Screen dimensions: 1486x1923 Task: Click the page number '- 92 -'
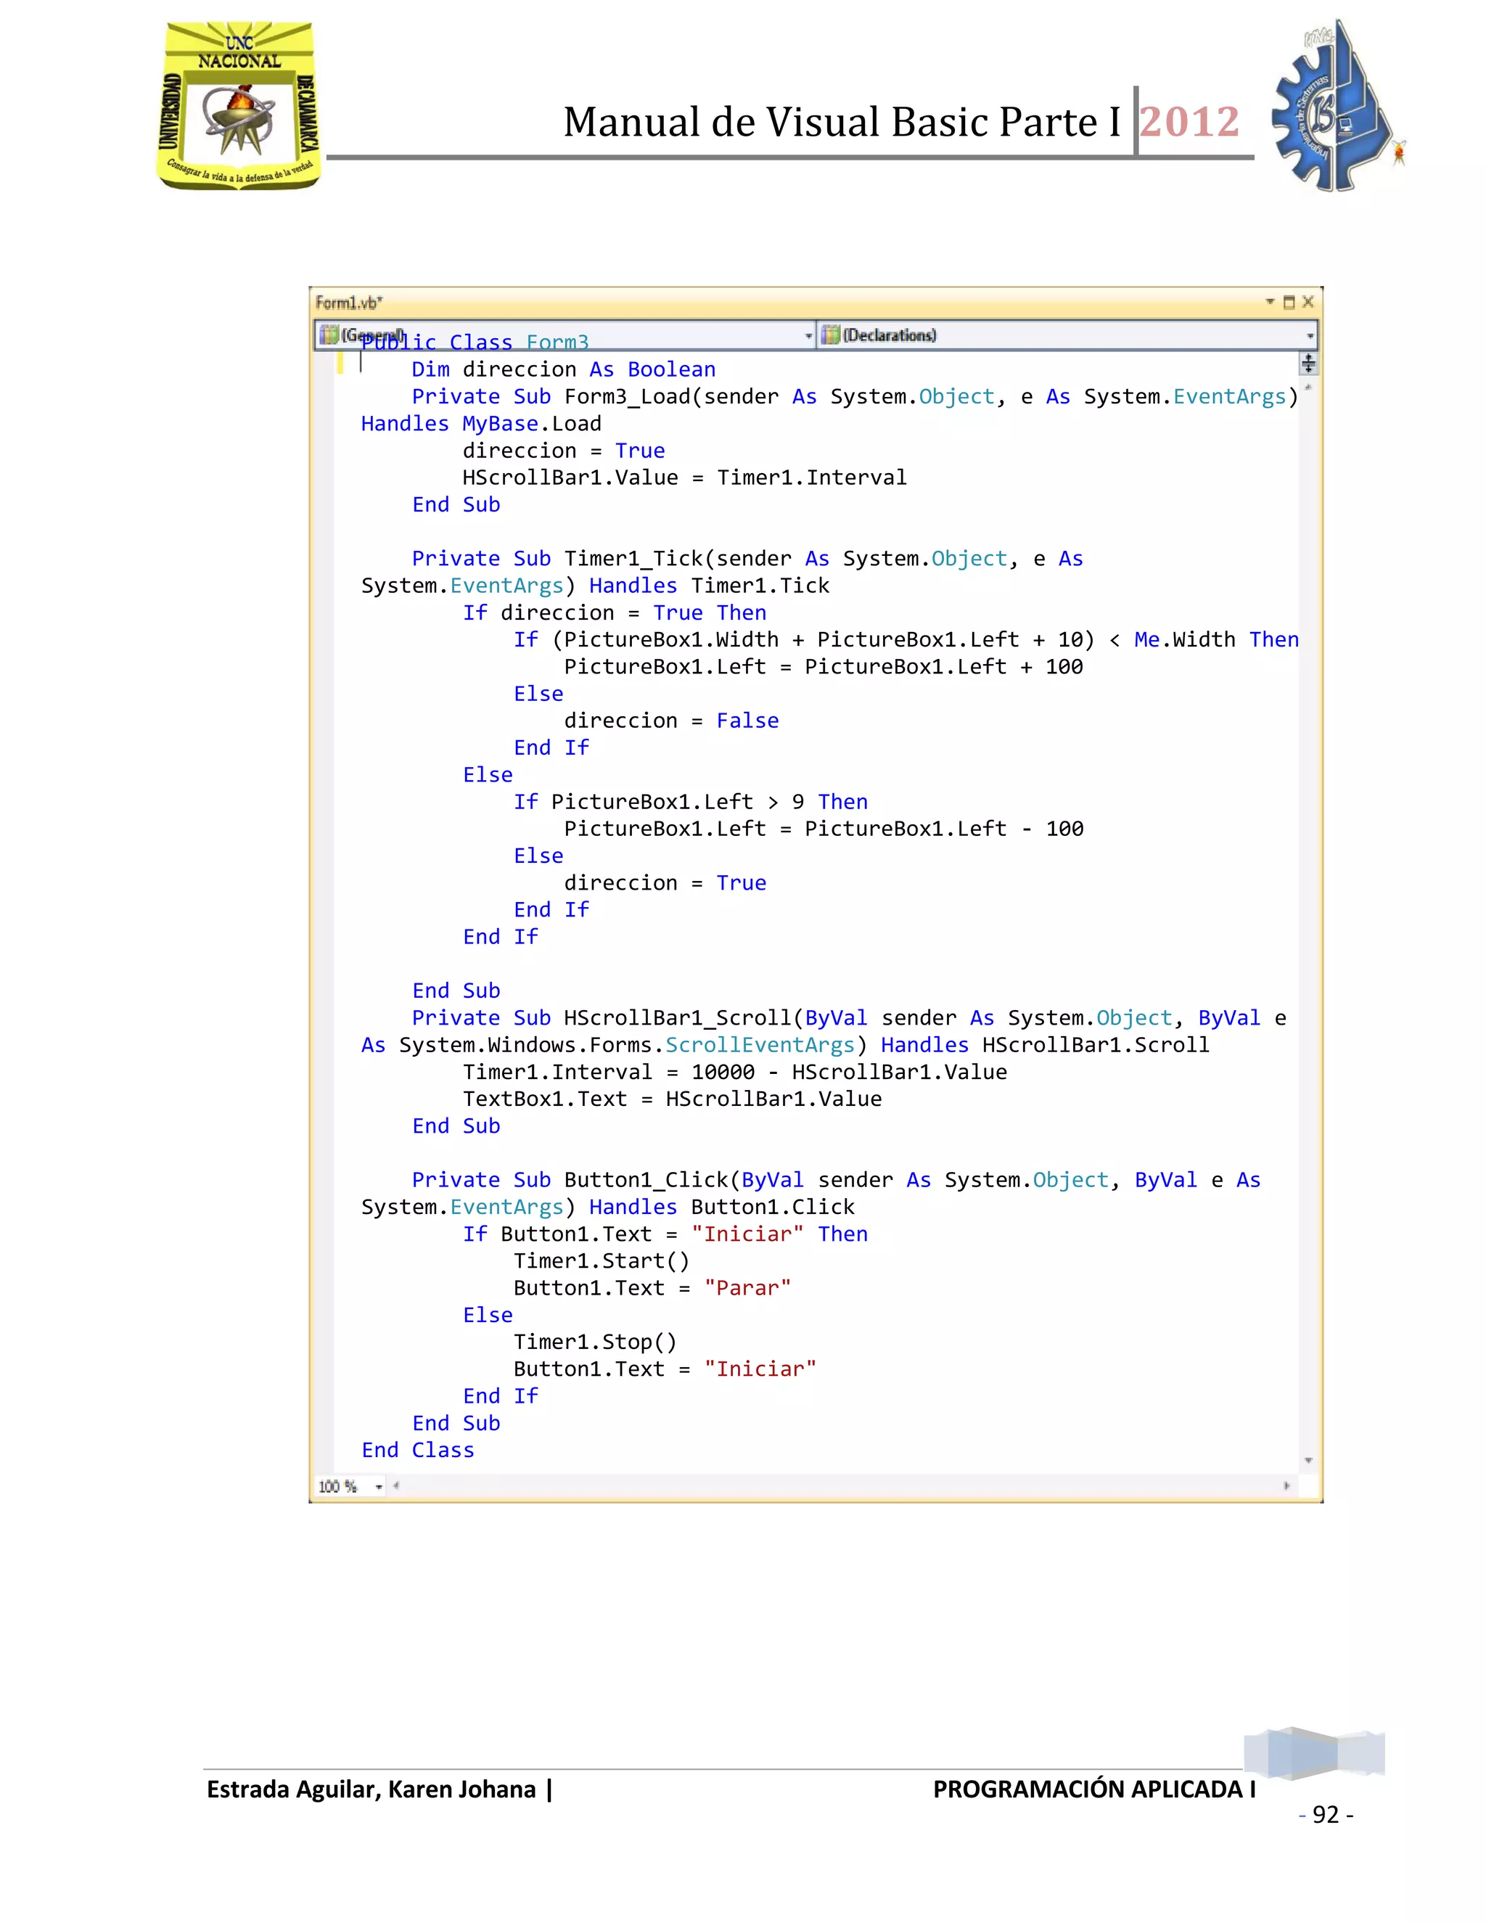pos(1326,1814)
